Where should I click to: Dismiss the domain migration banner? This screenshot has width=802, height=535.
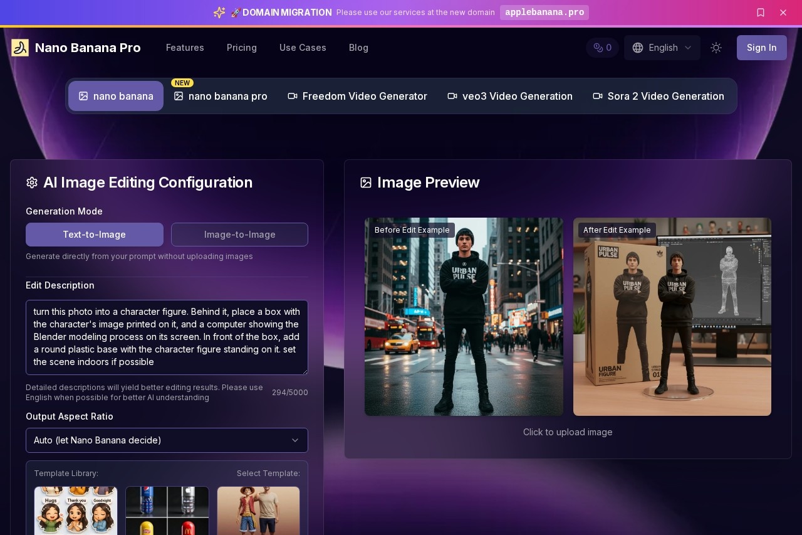point(783,13)
